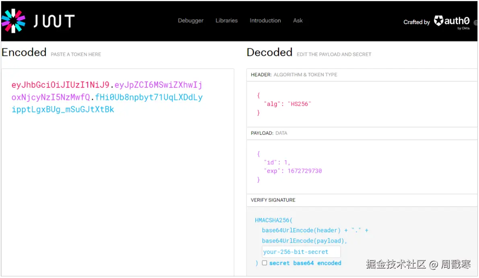Viewport: 479px width, 278px height.
Task: Click the Crafted by text
Action: [x=416, y=22]
